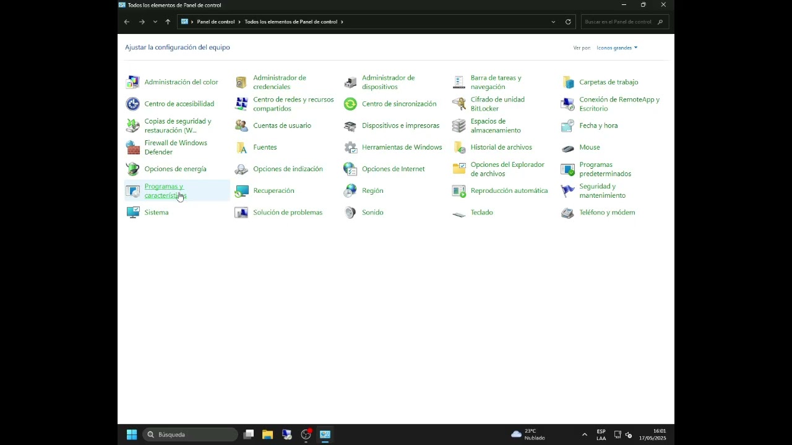This screenshot has width=792, height=445.
Task: Open the address bar history dropdown
Action: click(x=553, y=22)
